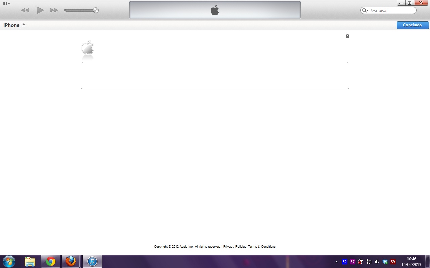430x268 pixels.
Task: Click the copyright 2012 Apple Inc. text
Action: [187, 247]
